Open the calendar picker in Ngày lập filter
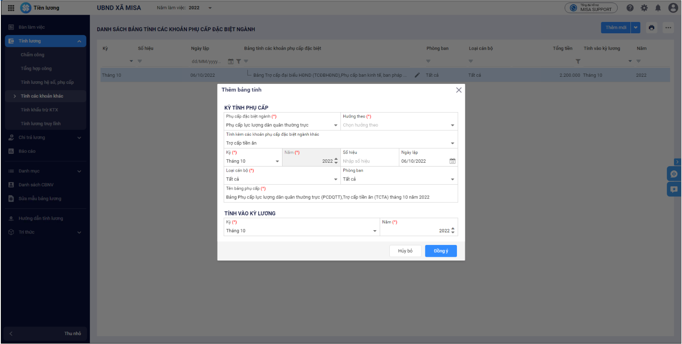The image size is (682, 344). (231, 62)
